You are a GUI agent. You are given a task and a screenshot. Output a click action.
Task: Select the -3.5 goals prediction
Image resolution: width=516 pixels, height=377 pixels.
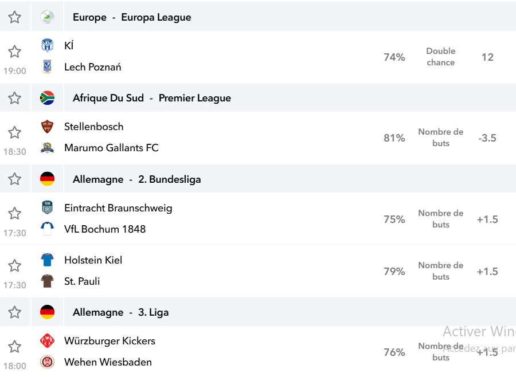[x=487, y=138]
